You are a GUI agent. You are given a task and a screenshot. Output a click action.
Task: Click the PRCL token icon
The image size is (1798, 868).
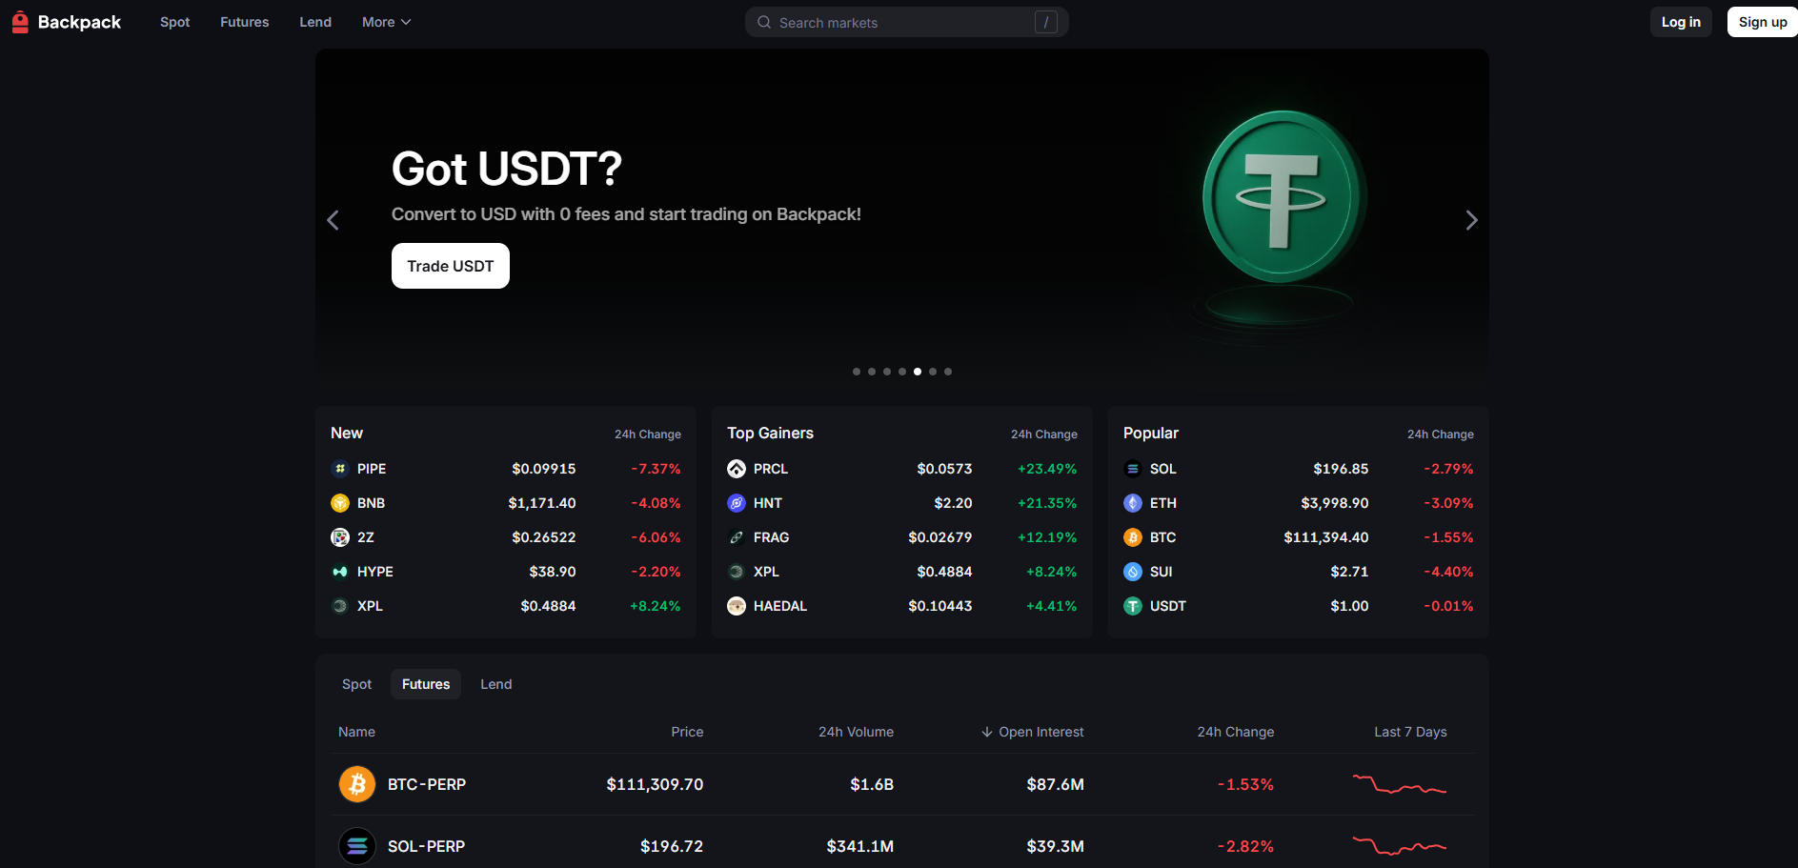click(x=737, y=469)
